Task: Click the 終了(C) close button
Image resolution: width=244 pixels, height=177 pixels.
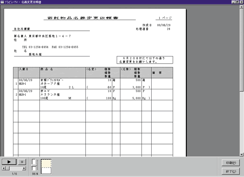Action: coord(231,171)
